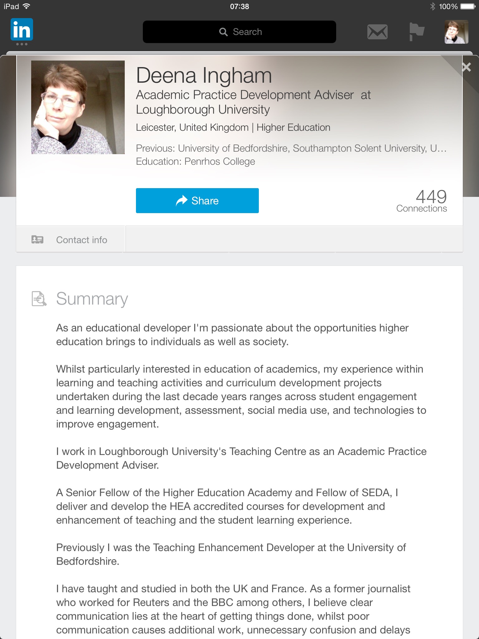This screenshot has width=479, height=639.
Task: Click the Summary section document icon
Action: point(39,299)
